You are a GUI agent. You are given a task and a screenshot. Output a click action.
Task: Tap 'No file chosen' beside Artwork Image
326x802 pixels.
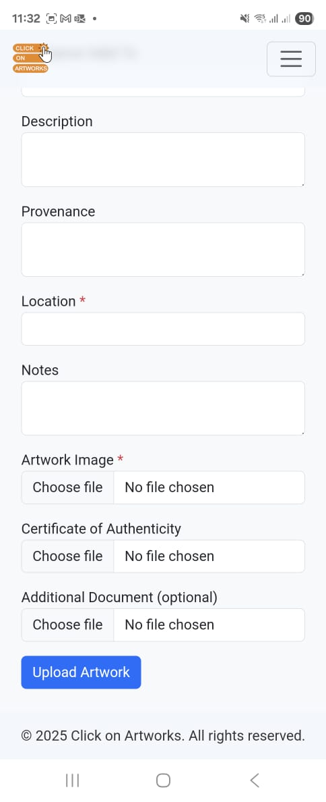(x=169, y=487)
